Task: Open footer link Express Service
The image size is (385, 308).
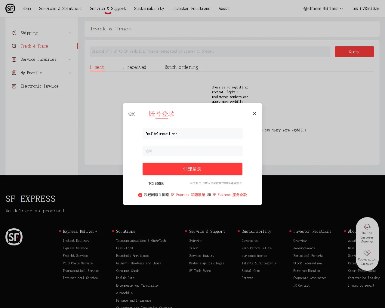Action: [75, 248]
